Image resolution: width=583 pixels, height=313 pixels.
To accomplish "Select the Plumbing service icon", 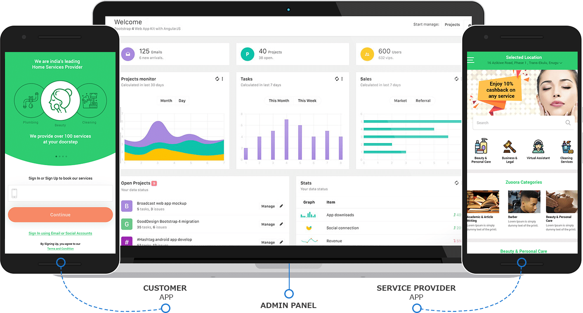I will point(30,101).
